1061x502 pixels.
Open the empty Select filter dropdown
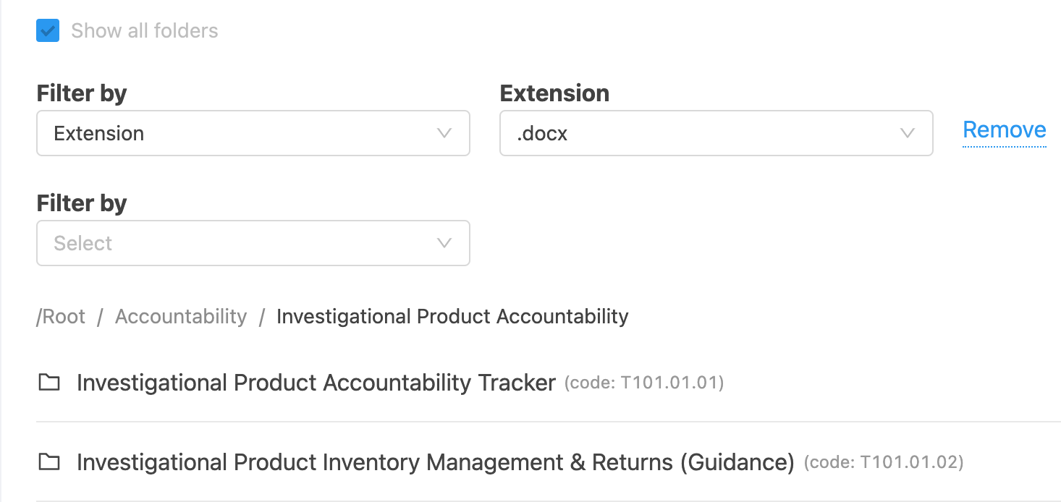pos(253,243)
